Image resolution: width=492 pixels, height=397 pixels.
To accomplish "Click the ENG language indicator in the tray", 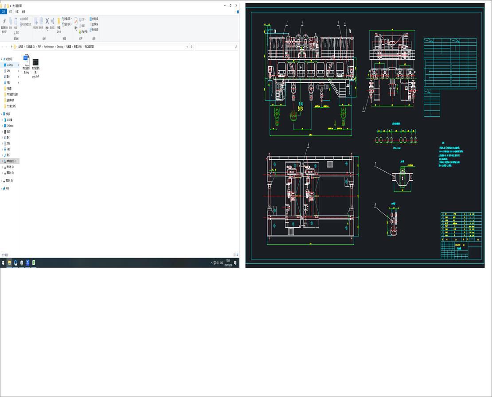I will click(x=221, y=262).
